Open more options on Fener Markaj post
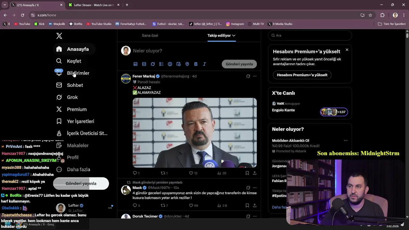This screenshot has height=230, width=409. 255,76
